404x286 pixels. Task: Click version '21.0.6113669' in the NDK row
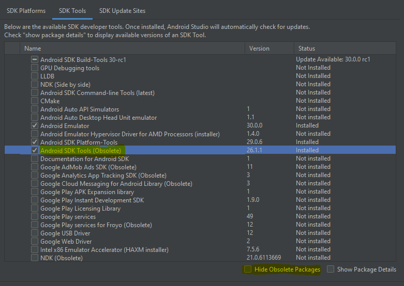point(264,258)
